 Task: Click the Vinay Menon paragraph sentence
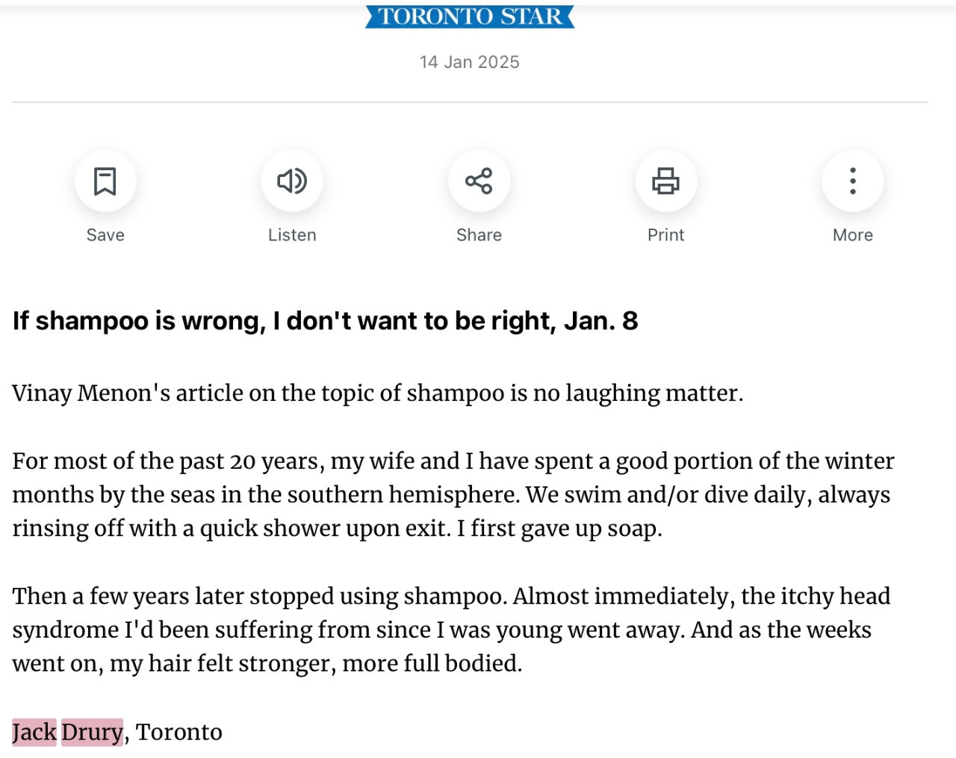pos(378,393)
